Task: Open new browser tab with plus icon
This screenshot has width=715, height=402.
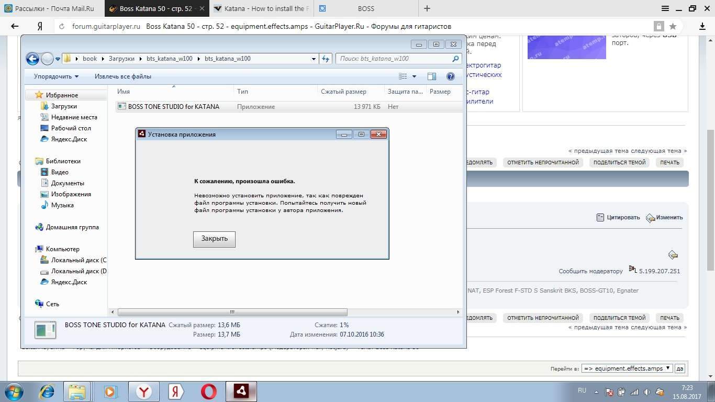Action: pos(427,8)
